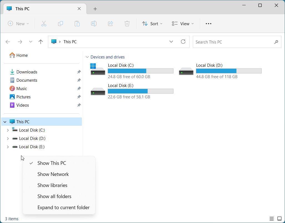Click the Share icon on the toolbar
The image size is (285, 223).
coord(110,24)
